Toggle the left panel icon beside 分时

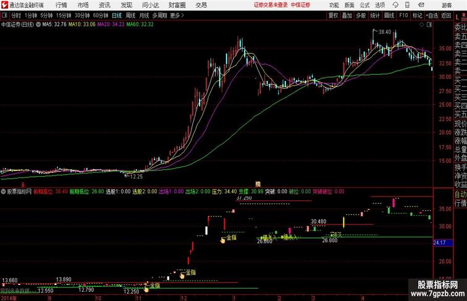[4, 15]
